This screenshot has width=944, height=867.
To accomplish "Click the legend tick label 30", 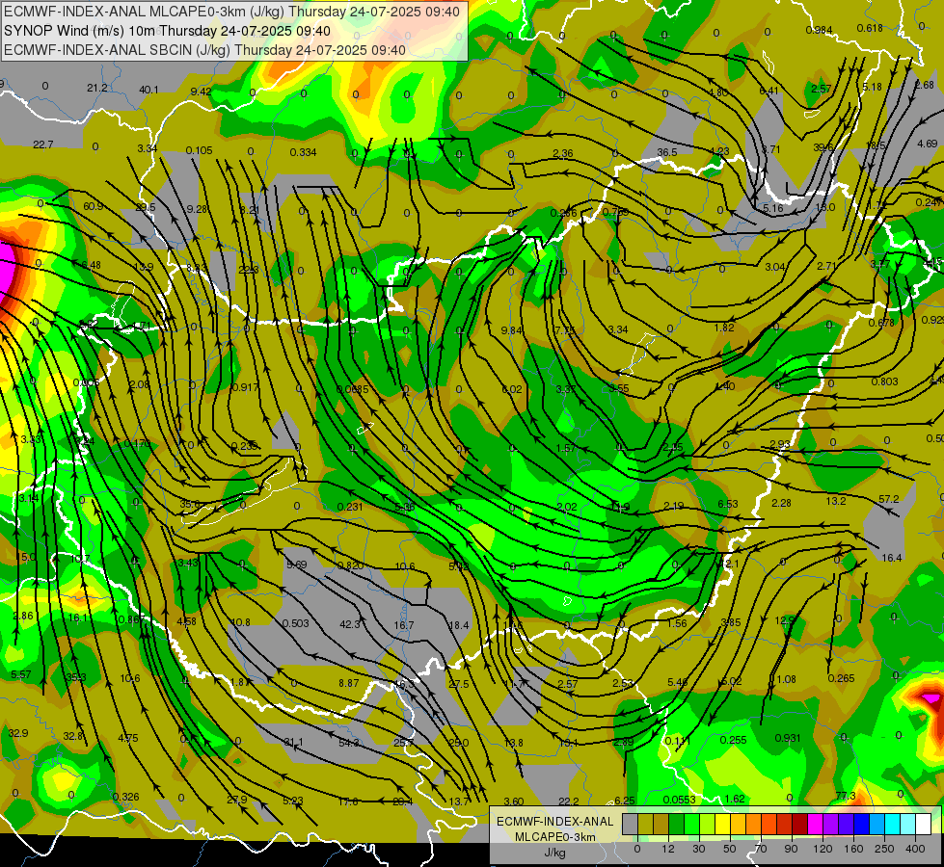I will (699, 849).
